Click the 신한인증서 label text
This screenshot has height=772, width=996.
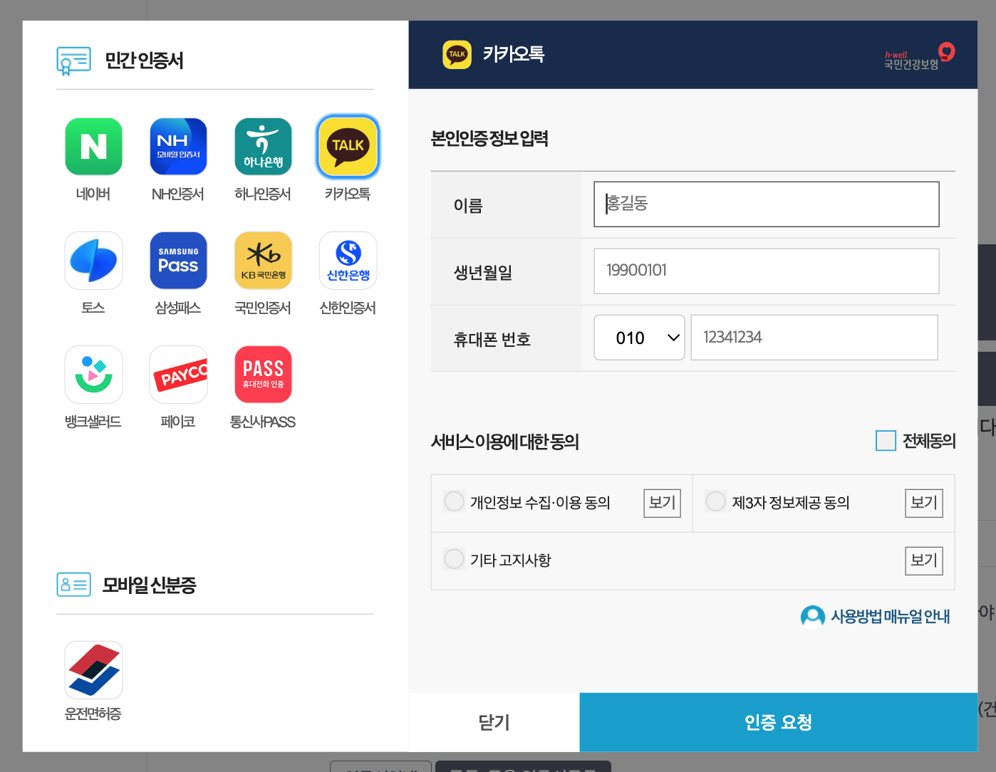pos(348,308)
